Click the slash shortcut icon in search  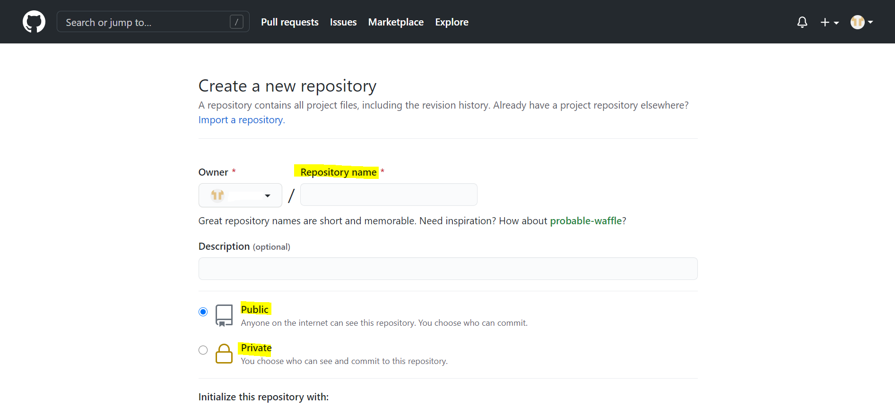[x=236, y=22]
